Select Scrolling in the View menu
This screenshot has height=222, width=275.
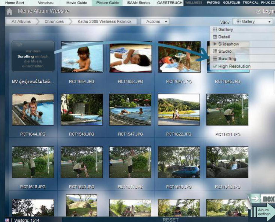[x=243, y=59]
